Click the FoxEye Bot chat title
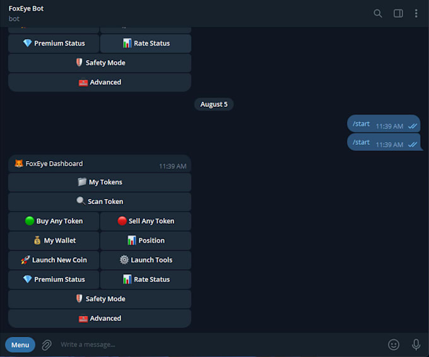This screenshot has width=429, height=357. 26,8
